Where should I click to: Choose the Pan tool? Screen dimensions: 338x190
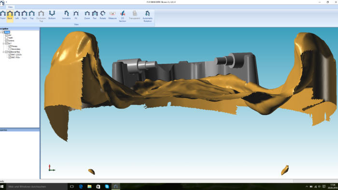(x=95, y=15)
